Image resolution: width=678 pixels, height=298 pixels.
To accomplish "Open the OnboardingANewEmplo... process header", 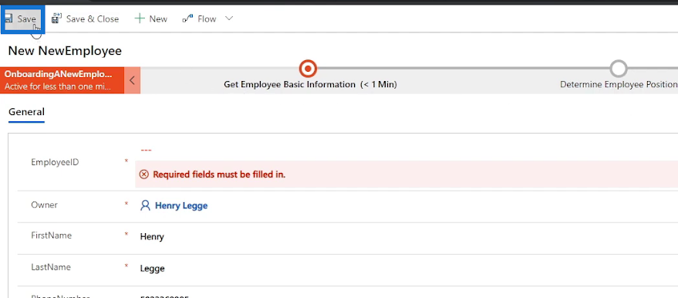I will [62, 80].
